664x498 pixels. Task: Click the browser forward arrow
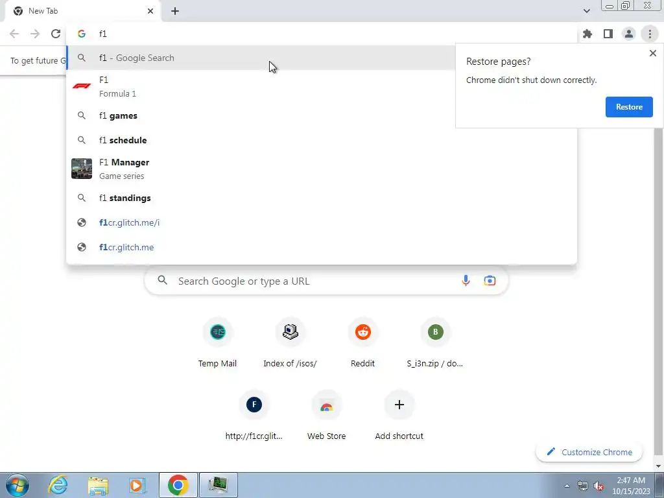coord(35,34)
